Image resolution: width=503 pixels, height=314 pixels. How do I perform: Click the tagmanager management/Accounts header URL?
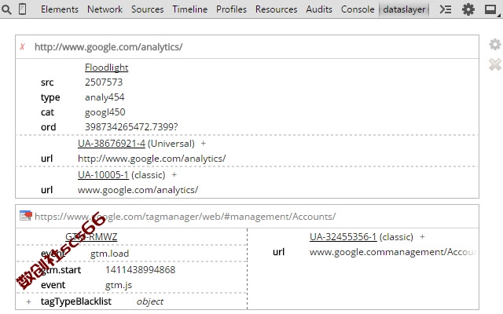click(185, 217)
